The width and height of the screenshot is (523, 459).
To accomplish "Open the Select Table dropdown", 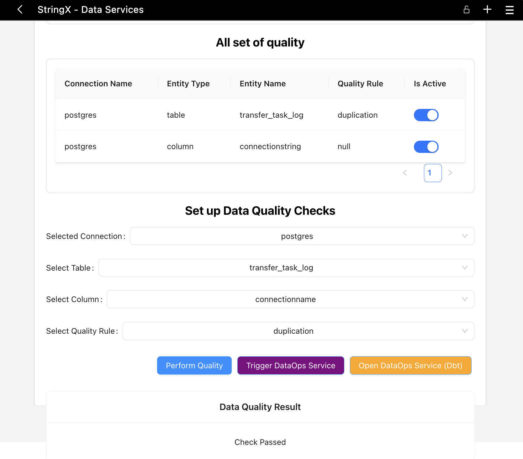I will pos(286,268).
